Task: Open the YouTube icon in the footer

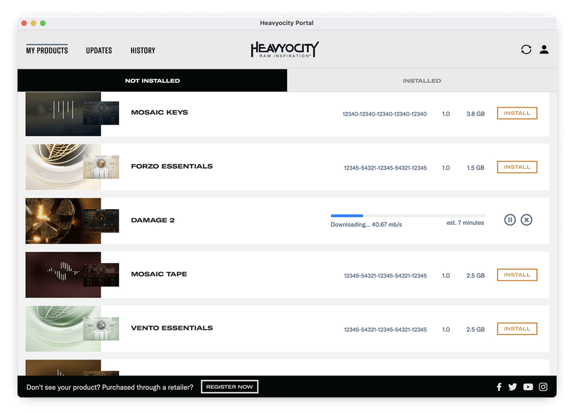Action: [x=527, y=387]
